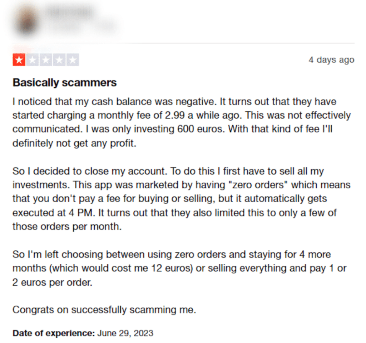
Task: Open the blurred reviewer name link
Action: tap(70, 13)
